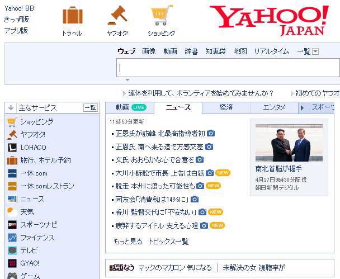Image resolution: width=340 pixels, height=279 pixels.
Task: Open headline 正恩氏が訪韓 北最高指導者初
Action: pos(160,133)
